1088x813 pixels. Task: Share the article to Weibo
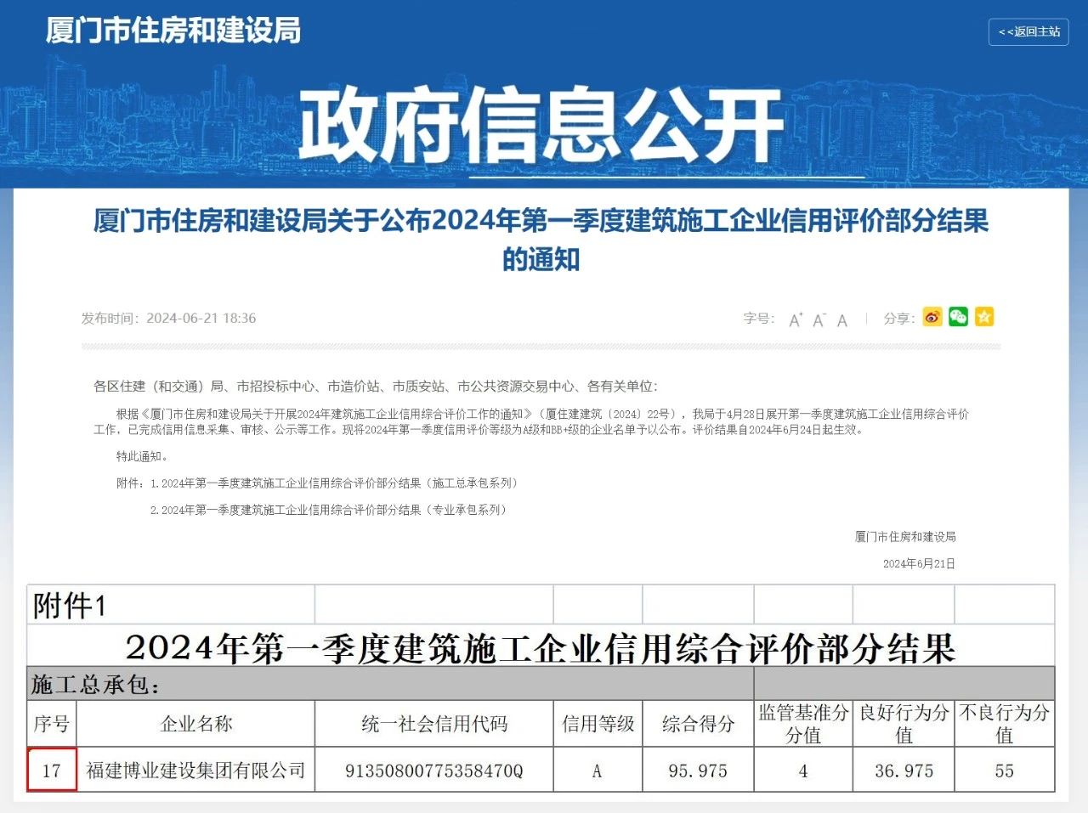(x=932, y=317)
